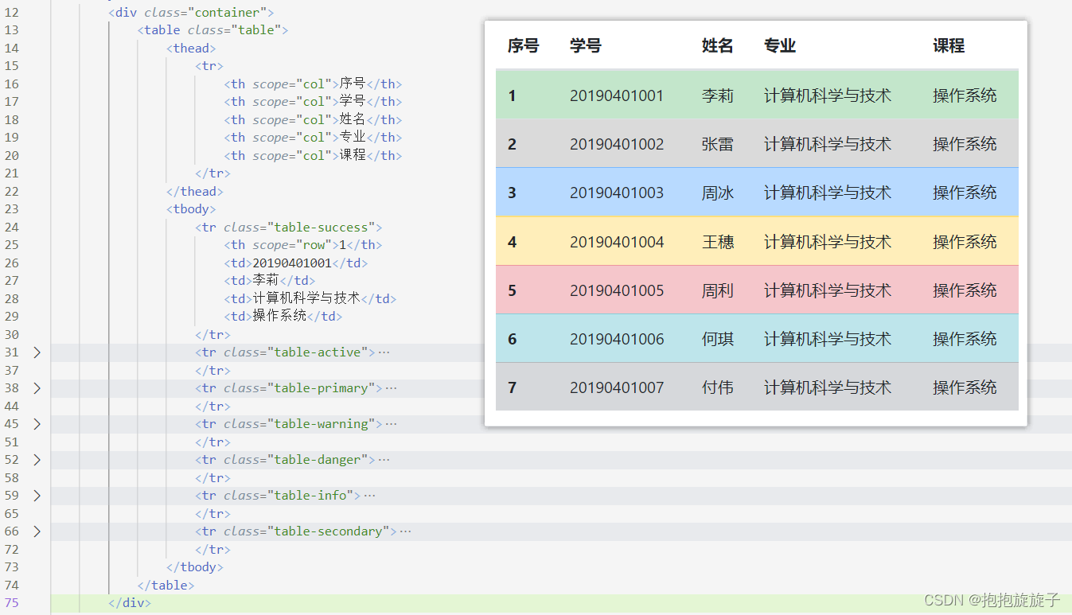Image resolution: width=1072 pixels, height=615 pixels.
Task: Click row number 1 in table
Action: point(512,95)
